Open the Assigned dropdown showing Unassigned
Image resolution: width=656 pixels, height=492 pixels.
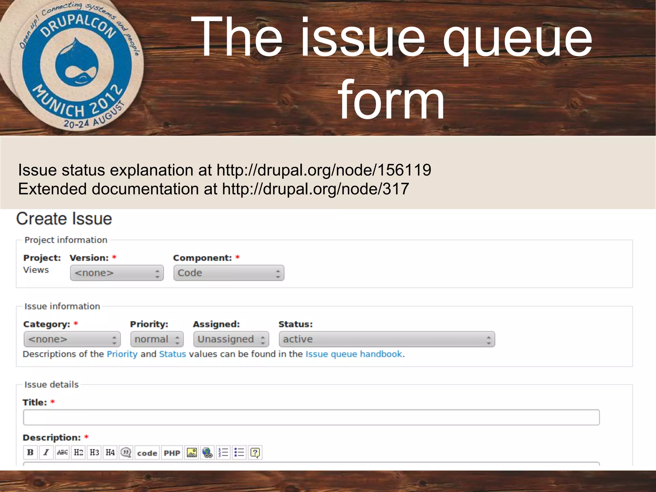point(231,339)
